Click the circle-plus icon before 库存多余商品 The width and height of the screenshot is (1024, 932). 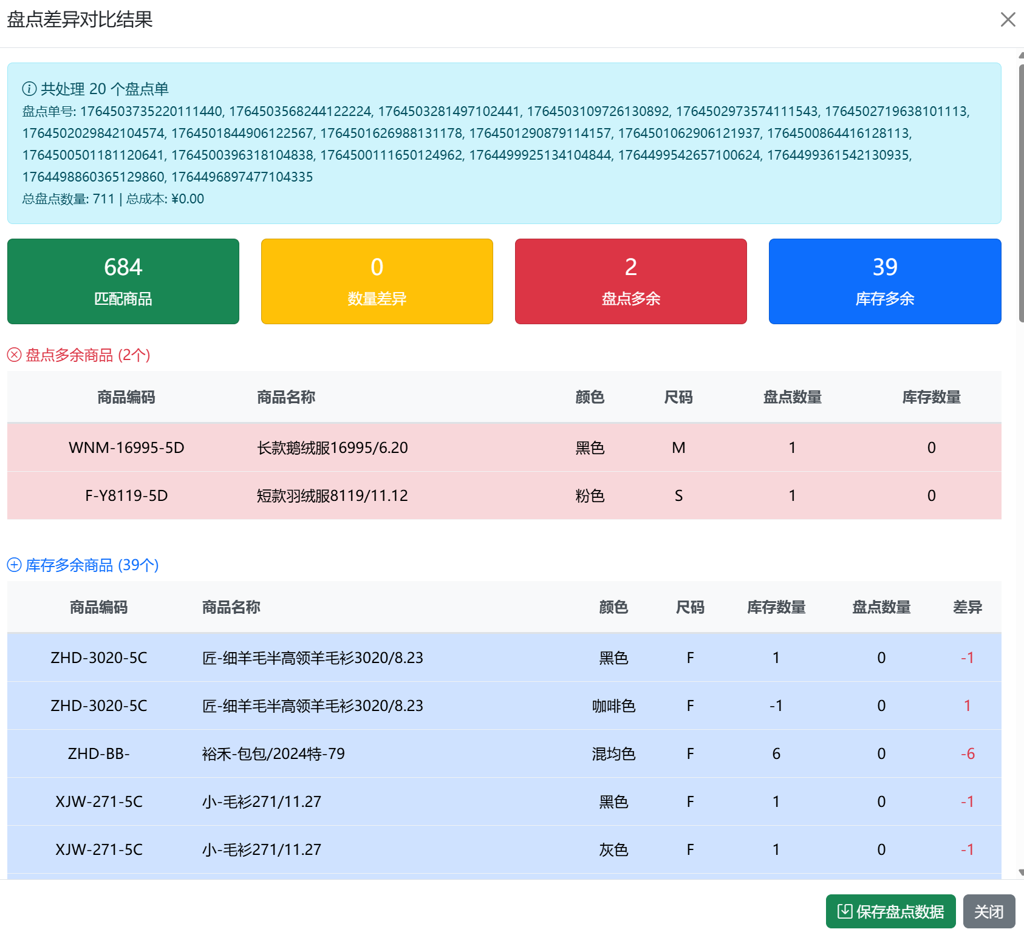(13, 565)
